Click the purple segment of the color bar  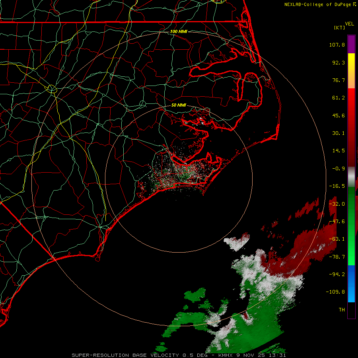click(351, 44)
